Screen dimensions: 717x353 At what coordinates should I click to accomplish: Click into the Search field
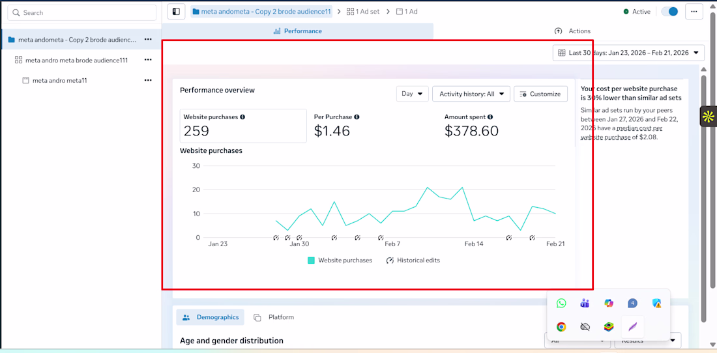click(82, 12)
